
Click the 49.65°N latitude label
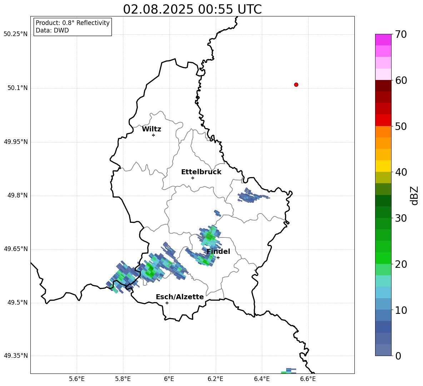16,249
